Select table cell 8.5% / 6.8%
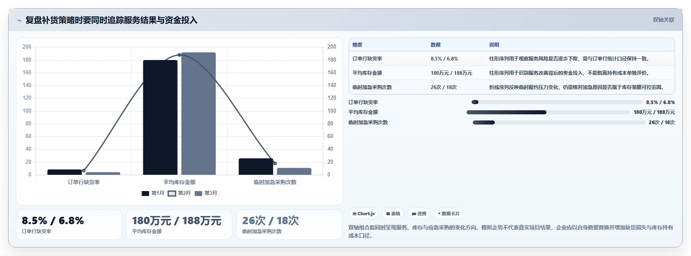This screenshot has height=256, width=691. [x=444, y=59]
